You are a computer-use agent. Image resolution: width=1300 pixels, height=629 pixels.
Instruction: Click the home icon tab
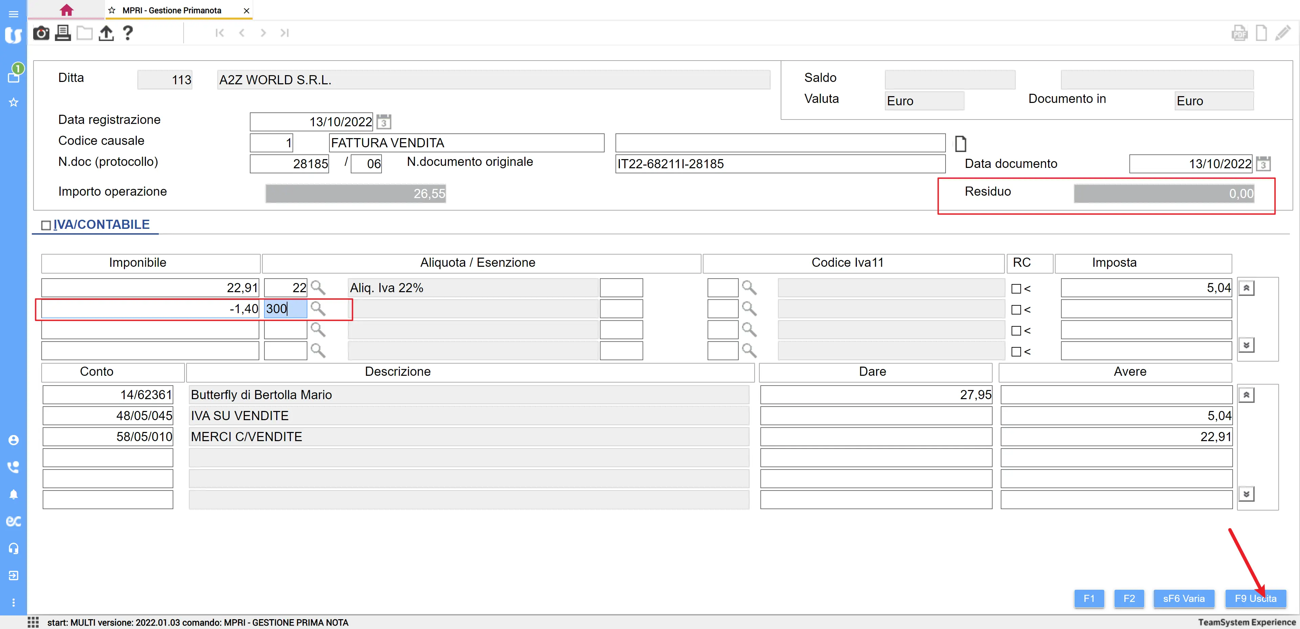66,10
